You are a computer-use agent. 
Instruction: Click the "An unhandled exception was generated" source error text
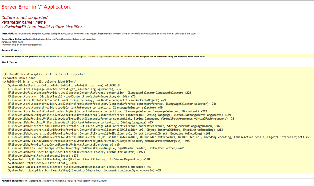pos(104,57)
